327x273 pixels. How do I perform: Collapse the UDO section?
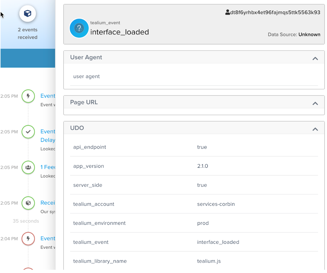pos(315,129)
